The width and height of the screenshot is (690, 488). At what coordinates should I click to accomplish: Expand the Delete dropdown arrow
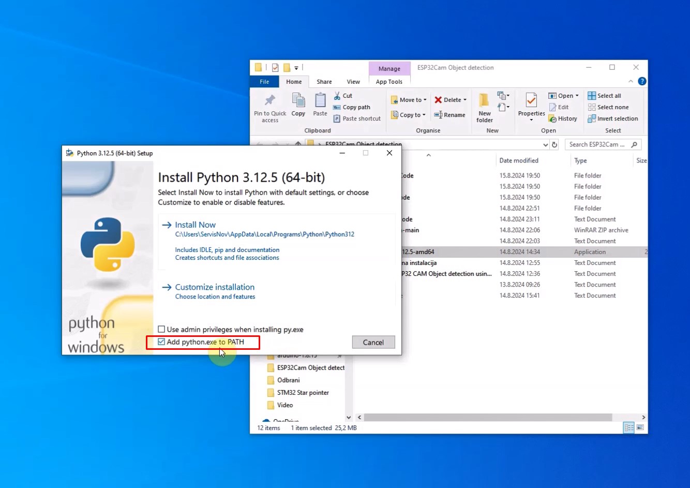[465, 100]
